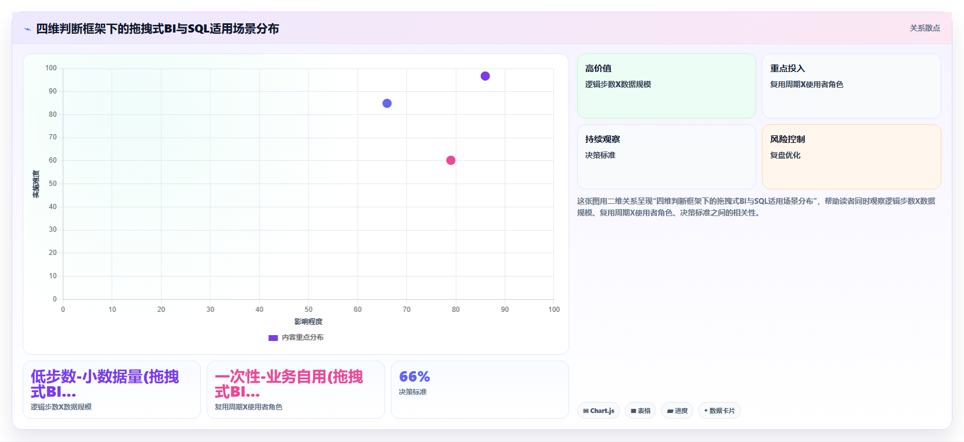Click the 内容重点分布 legend label

pos(303,337)
